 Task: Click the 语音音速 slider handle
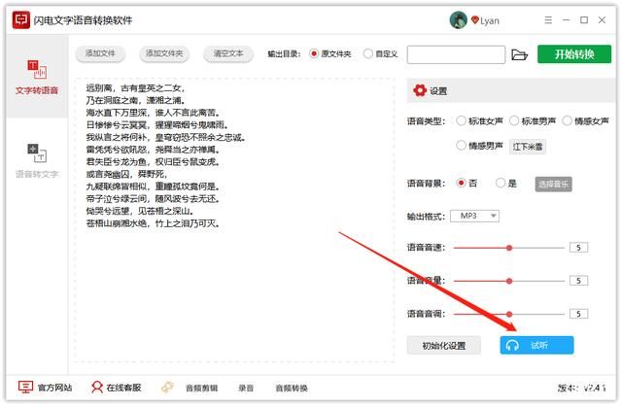point(509,248)
